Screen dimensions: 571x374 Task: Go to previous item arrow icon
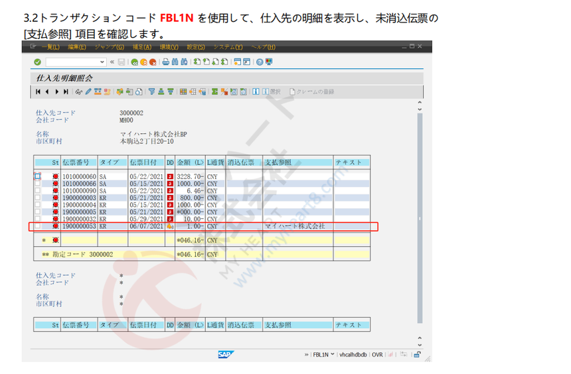coord(47,92)
